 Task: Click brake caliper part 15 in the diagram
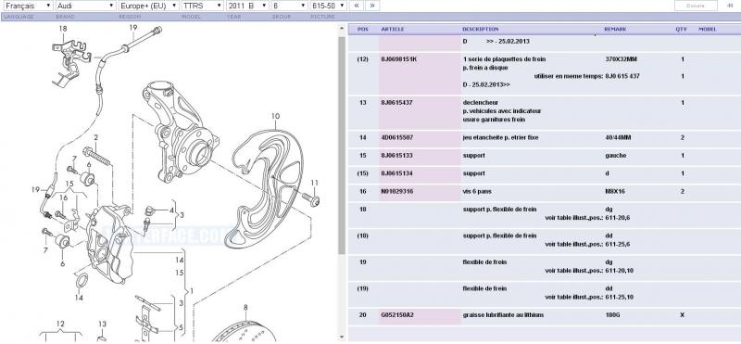(109, 244)
